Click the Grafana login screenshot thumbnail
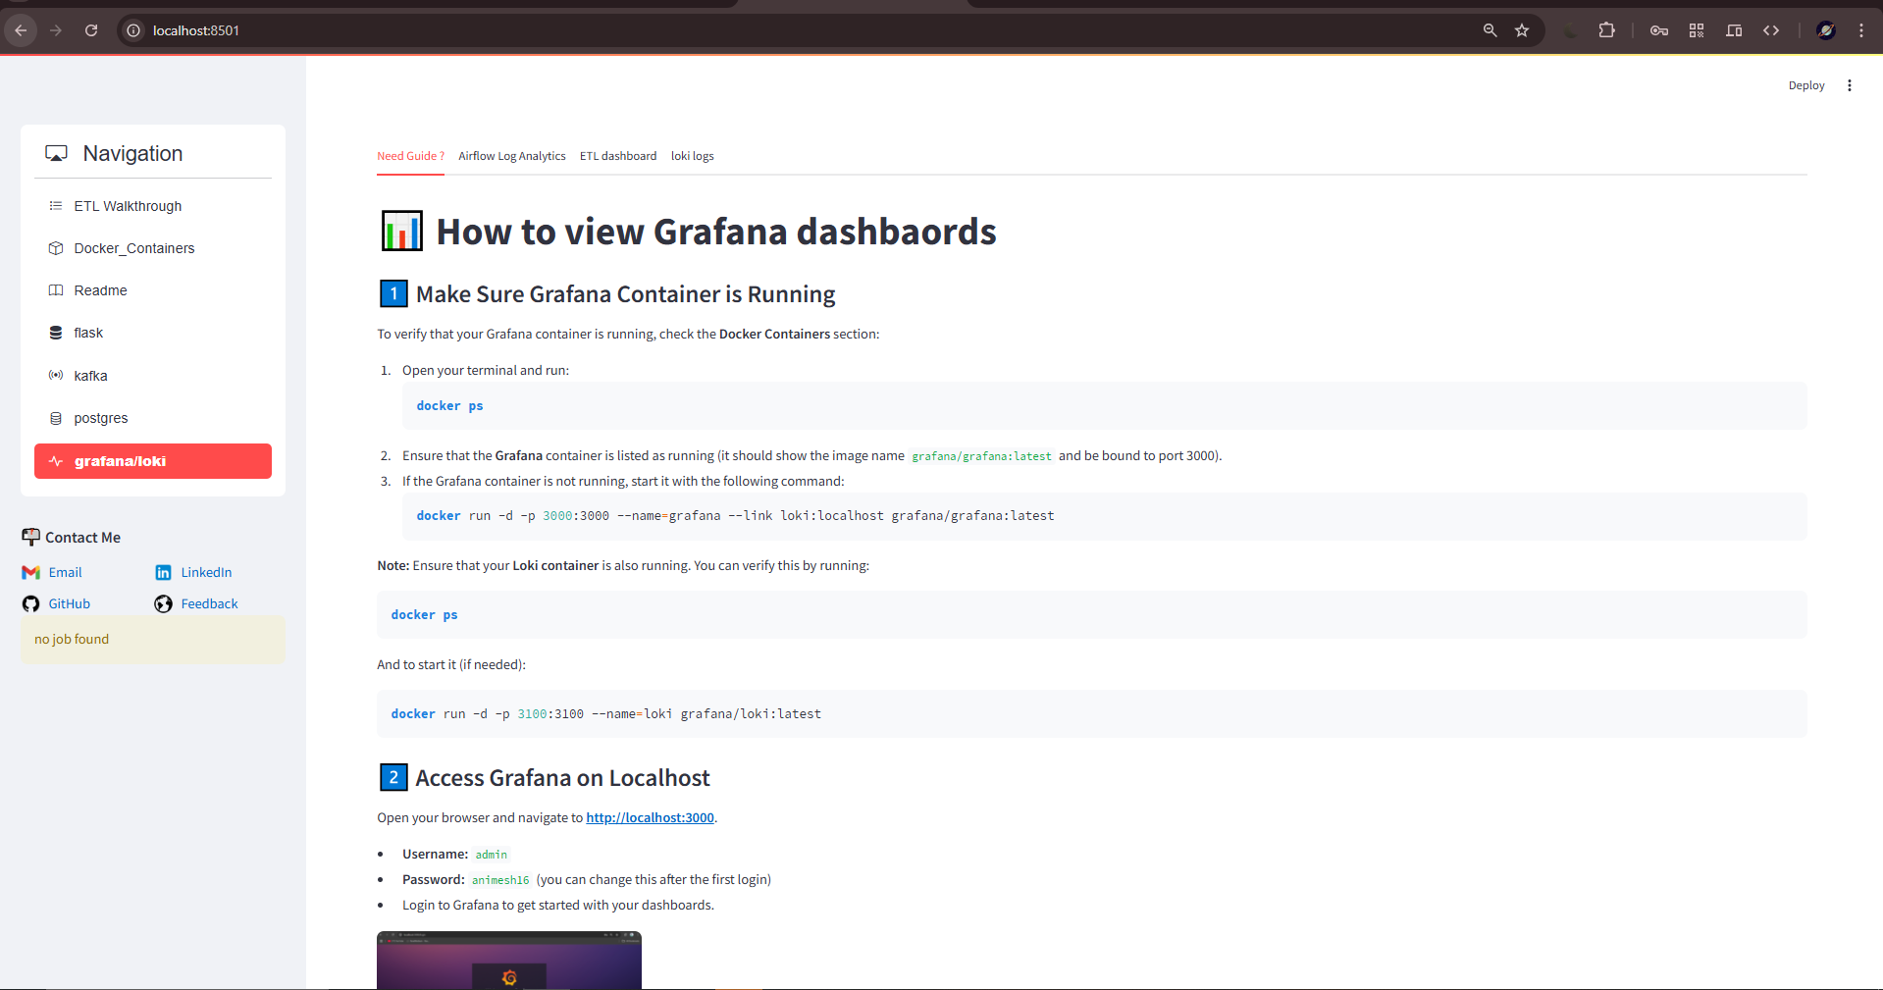The height and width of the screenshot is (990, 1883). (x=508, y=962)
